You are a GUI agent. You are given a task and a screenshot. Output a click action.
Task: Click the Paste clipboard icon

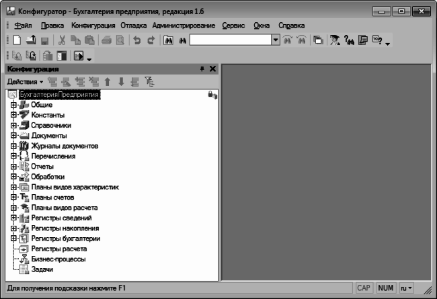(x=89, y=40)
